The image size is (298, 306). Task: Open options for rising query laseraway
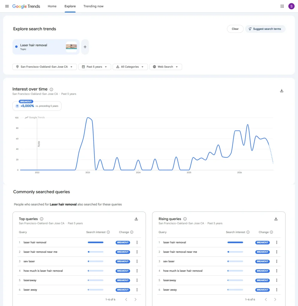click(x=277, y=280)
